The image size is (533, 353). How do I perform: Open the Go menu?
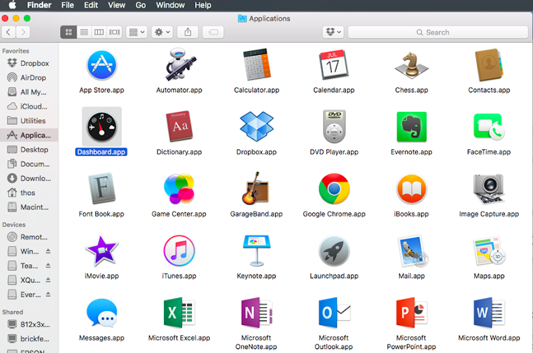(141, 5)
